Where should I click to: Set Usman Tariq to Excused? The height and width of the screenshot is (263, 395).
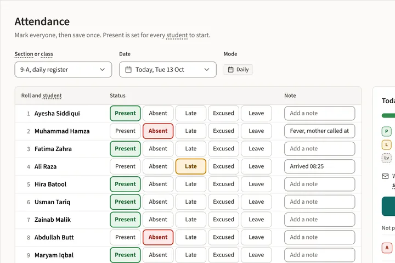click(223, 202)
